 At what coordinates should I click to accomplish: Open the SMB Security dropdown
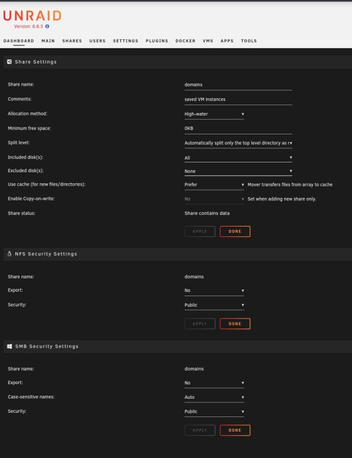tap(214, 412)
